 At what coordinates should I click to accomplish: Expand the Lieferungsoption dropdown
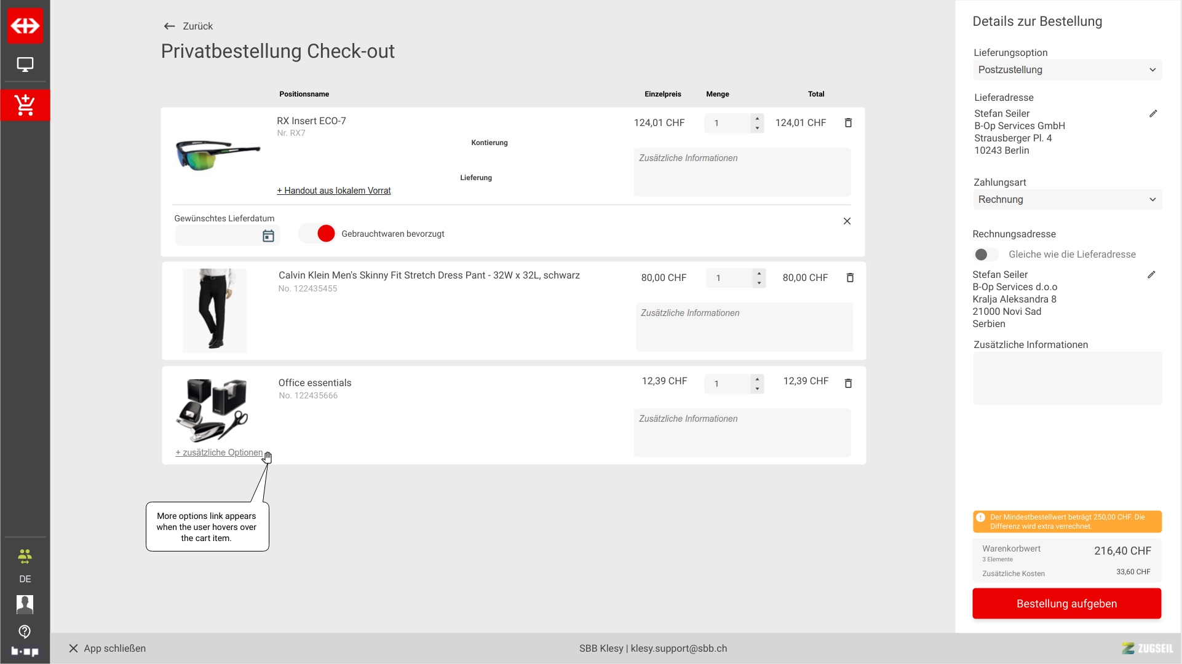1067,70
